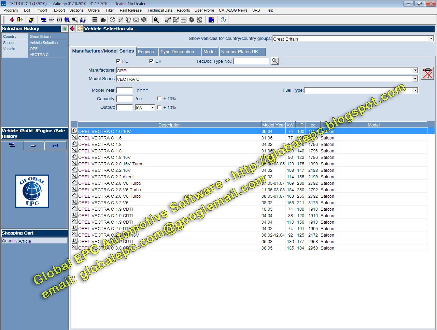Click the blue NEW icon in the toolbar
Viewport: 437px width, 330px height.
211,20
